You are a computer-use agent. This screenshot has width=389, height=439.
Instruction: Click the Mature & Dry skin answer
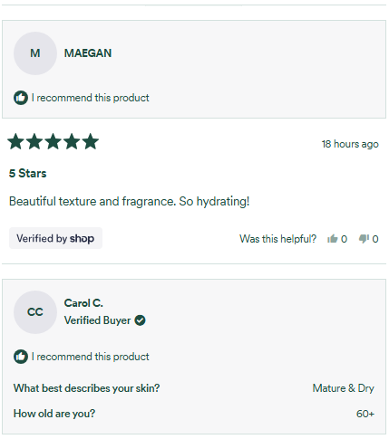click(344, 388)
